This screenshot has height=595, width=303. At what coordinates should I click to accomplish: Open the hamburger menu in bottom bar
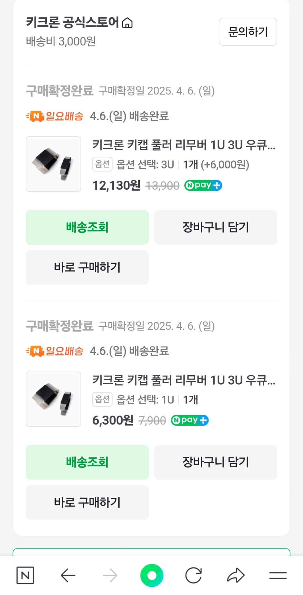pyautogui.click(x=278, y=575)
